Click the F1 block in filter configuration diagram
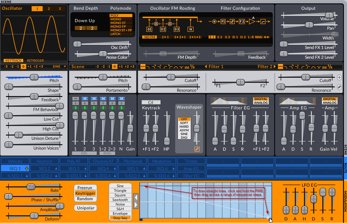The image size is (347, 223). (x=223, y=21)
